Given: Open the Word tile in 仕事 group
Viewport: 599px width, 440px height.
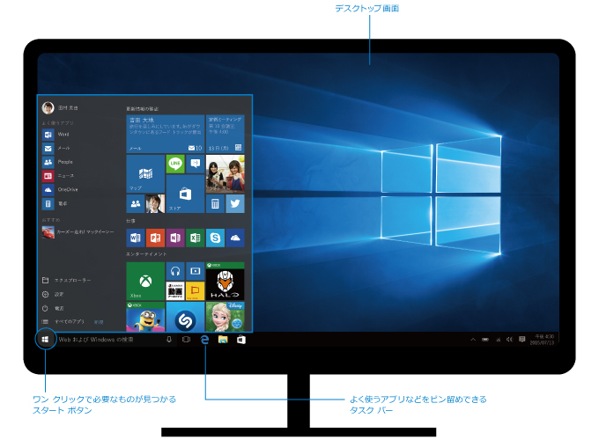Looking at the screenshot, I should pyautogui.click(x=136, y=238).
